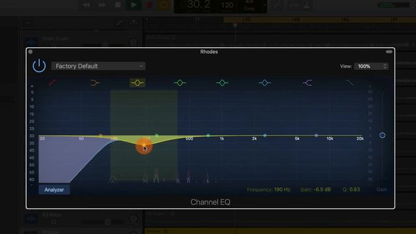This screenshot has width=416, height=234.
Task: Toggle the Channel EQ power button
Action: coord(39,66)
